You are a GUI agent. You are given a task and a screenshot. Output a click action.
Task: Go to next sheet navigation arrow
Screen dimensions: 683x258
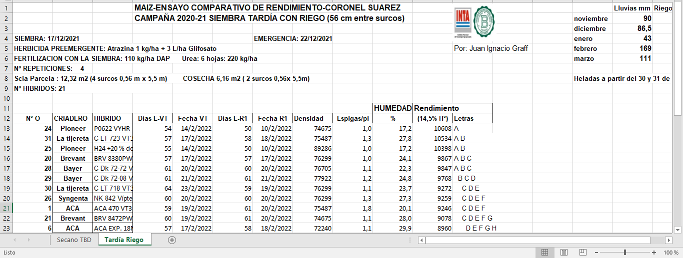(x=28, y=240)
